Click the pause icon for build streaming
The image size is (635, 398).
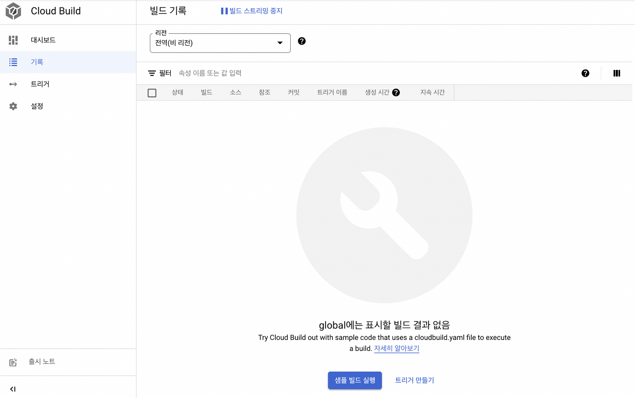(224, 11)
